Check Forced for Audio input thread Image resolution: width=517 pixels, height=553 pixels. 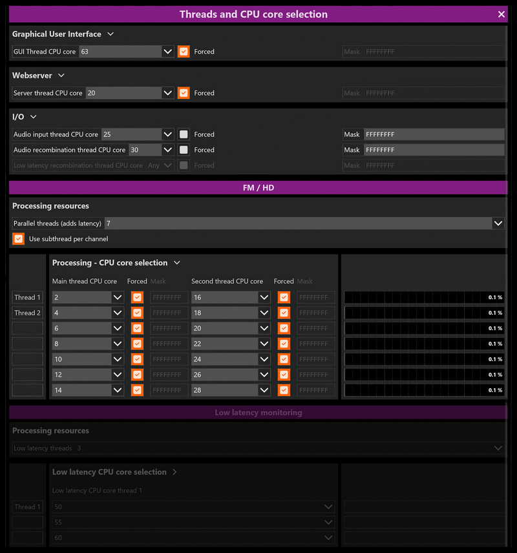pyautogui.click(x=184, y=134)
